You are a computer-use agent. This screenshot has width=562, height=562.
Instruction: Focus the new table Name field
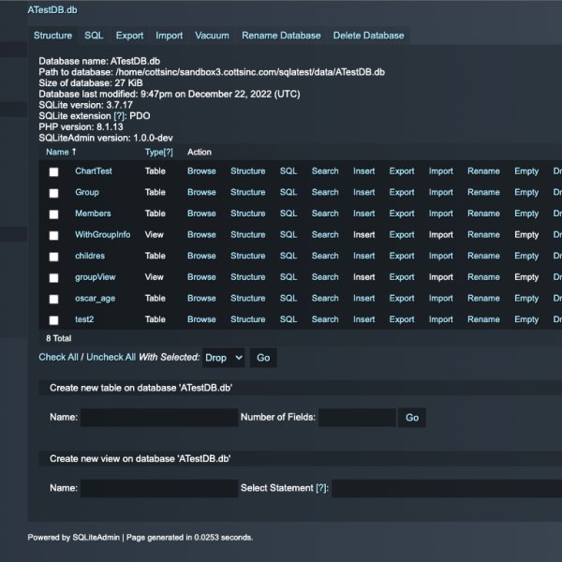point(158,418)
